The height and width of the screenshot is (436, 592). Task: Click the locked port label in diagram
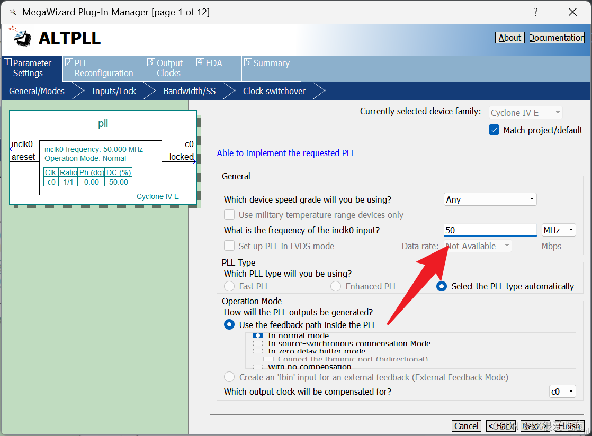pyautogui.click(x=181, y=157)
